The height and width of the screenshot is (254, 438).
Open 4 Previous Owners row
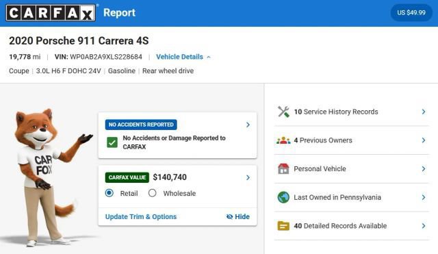pyautogui.click(x=351, y=140)
